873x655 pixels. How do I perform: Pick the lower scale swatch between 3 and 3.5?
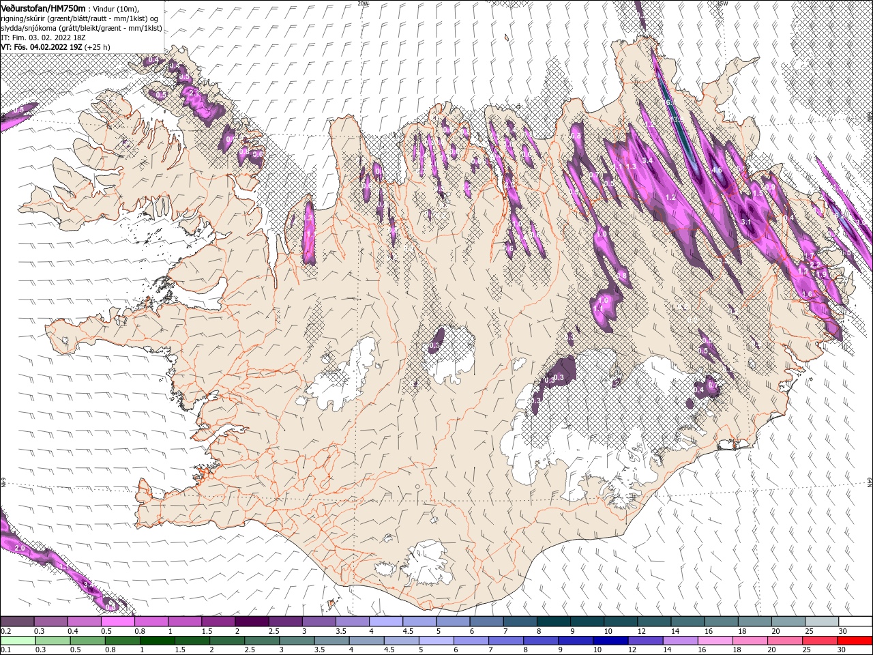pyautogui.click(x=297, y=640)
